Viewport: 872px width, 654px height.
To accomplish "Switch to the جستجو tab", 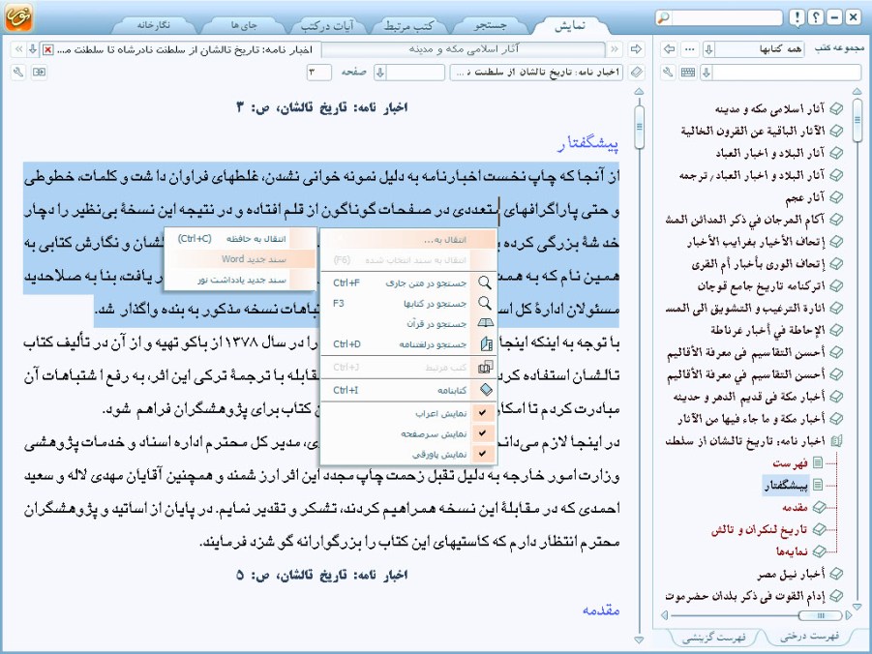I will pyautogui.click(x=490, y=25).
